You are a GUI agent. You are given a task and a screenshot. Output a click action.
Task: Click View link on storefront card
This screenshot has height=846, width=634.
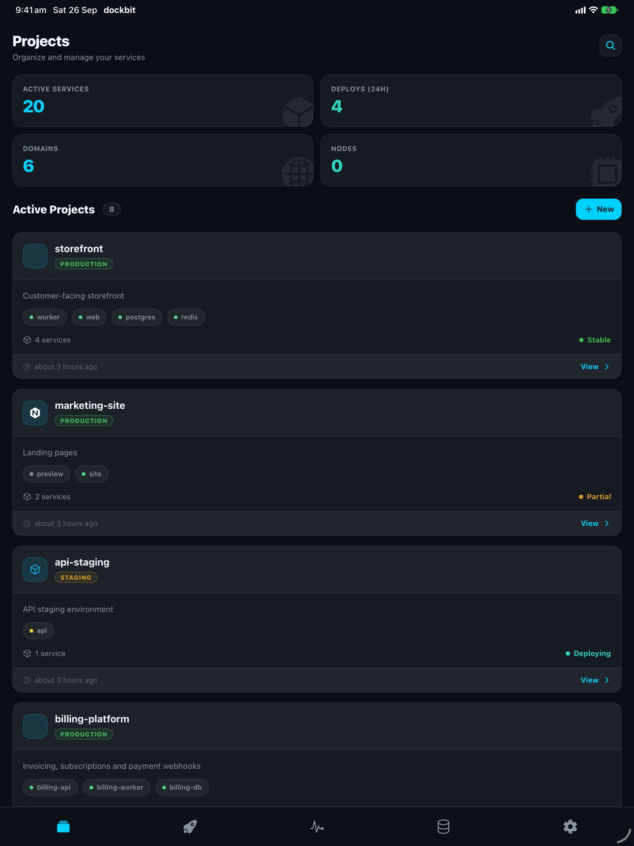tap(595, 366)
